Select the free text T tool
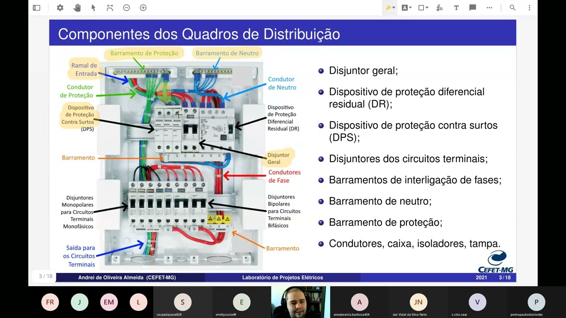Viewport: 566px width, 318px height. (x=456, y=8)
